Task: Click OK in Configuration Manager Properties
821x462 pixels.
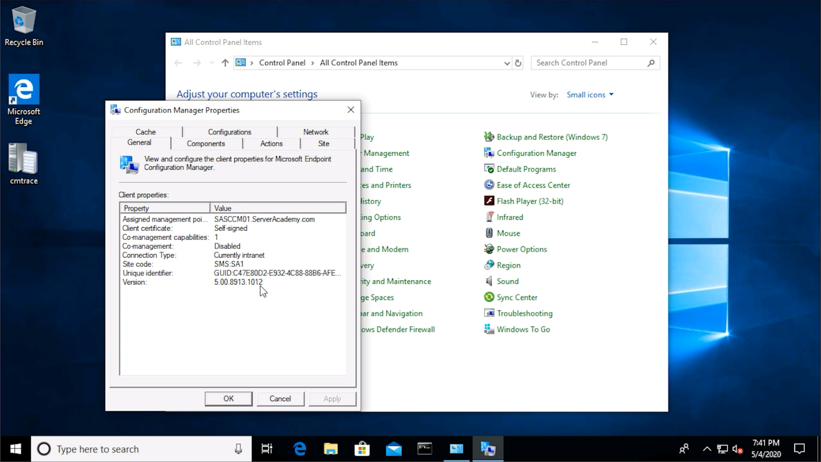Action: pos(229,399)
